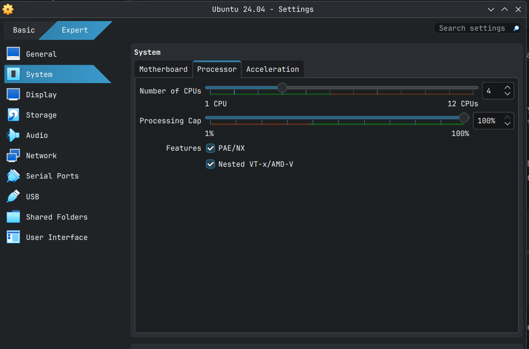Switch to Basic settings mode

click(x=24, y=30)
